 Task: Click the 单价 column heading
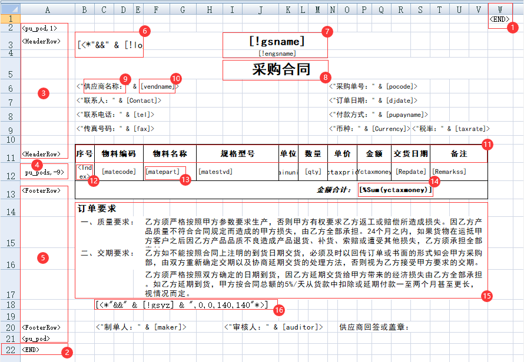coord(342,153)
